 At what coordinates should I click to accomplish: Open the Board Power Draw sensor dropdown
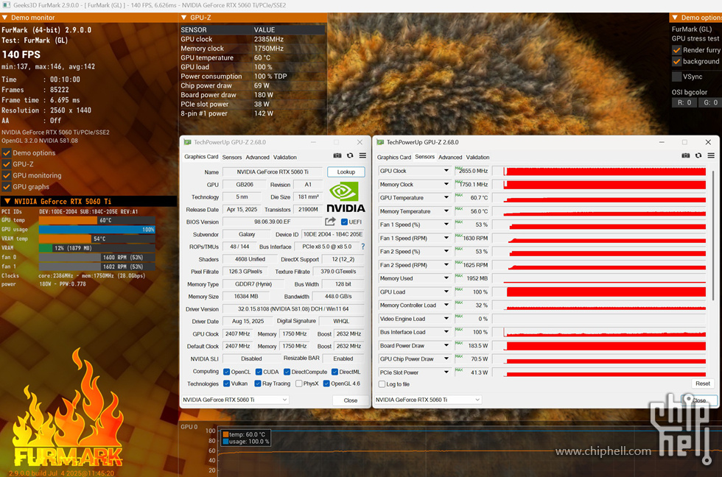(x=446, y=345)
